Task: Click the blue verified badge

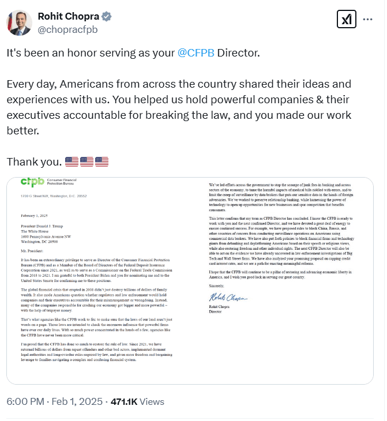Action: [104, 16]
